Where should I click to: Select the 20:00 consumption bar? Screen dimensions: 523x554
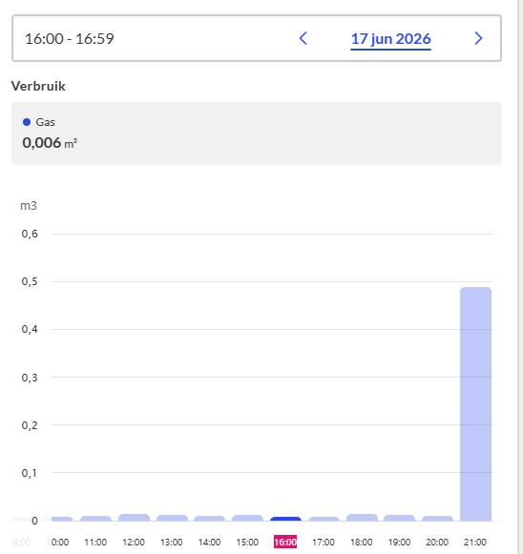437,519
